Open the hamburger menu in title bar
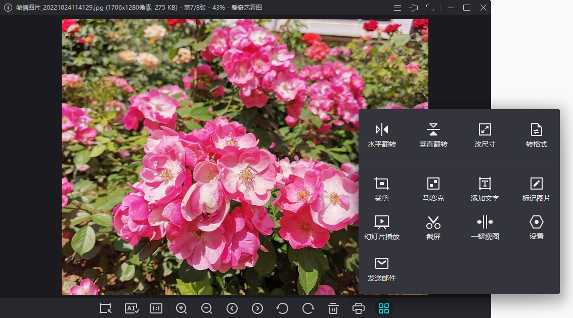573x318 pixels. click(398, 8)
